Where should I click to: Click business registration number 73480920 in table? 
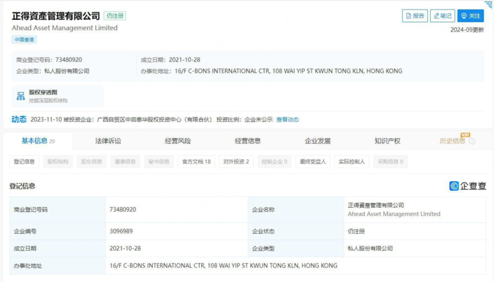pos(123,209)
